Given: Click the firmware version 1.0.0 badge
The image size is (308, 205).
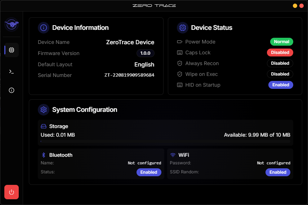Looking at the screenshot, I should pos(146,53).
